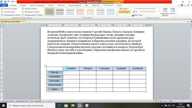Viewport: 192px width, 108px height.
Task: Click РУС input language in tray
Action: (x=173, y=105)
